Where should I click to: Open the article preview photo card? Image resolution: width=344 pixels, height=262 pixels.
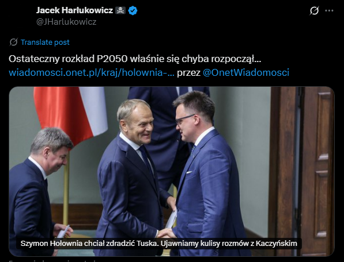tap(172, 171)
